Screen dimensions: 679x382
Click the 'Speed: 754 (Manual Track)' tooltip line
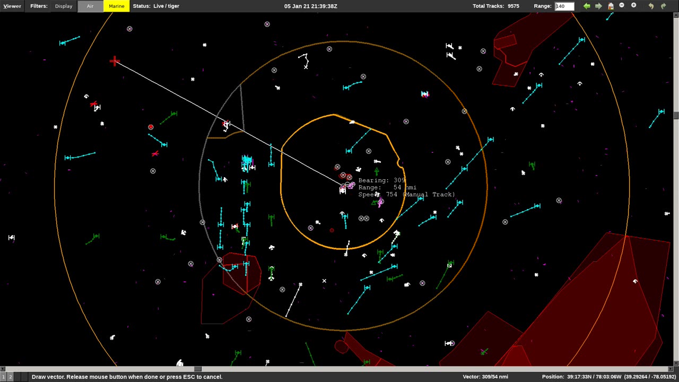(x=407, y=195)
